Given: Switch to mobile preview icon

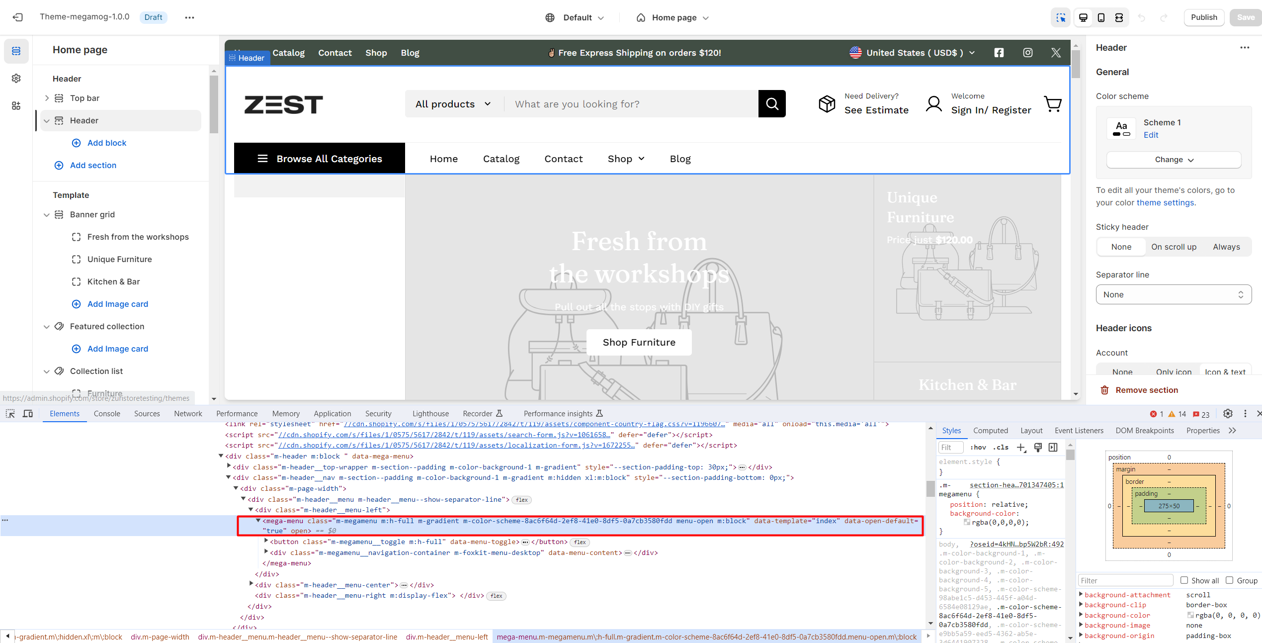Looking at the screenshot, I should click(1101, 17).
